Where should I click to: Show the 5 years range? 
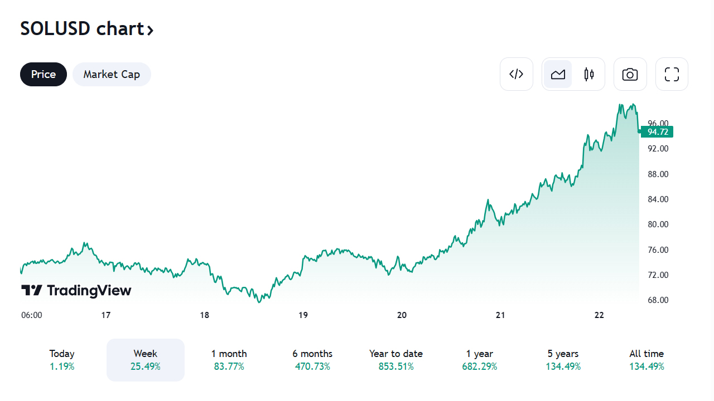coord(563,360)
